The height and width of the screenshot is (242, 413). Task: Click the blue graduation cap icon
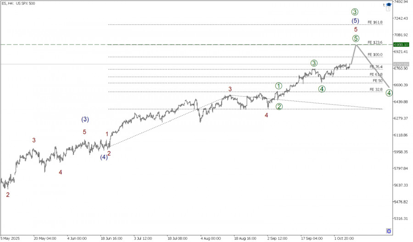389,5
